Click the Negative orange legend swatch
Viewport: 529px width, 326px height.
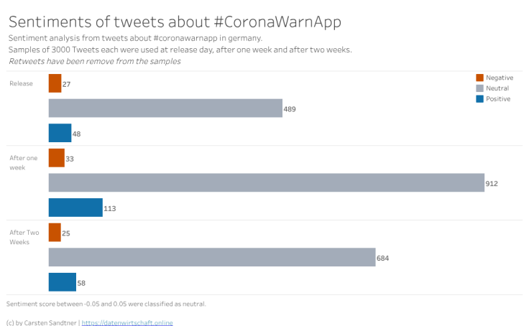click(x=479, y=77)
